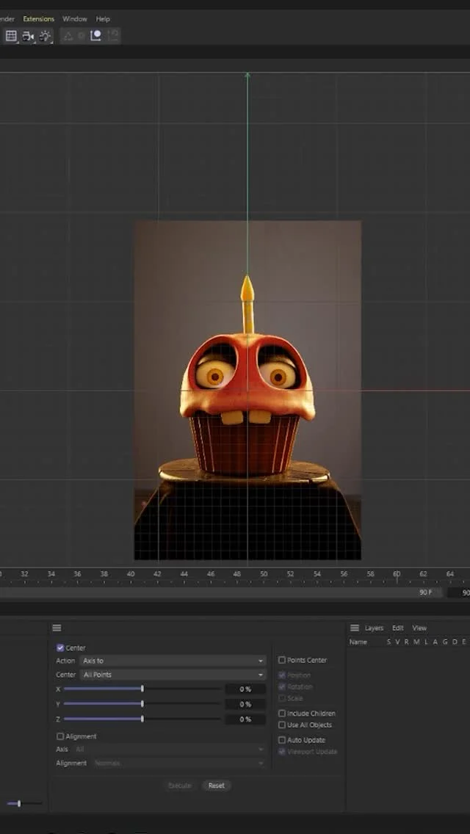The width and height of the screenshot is (470, 834).
Task: Toggle the Rotation checkbox
Action: click(282, 686)
